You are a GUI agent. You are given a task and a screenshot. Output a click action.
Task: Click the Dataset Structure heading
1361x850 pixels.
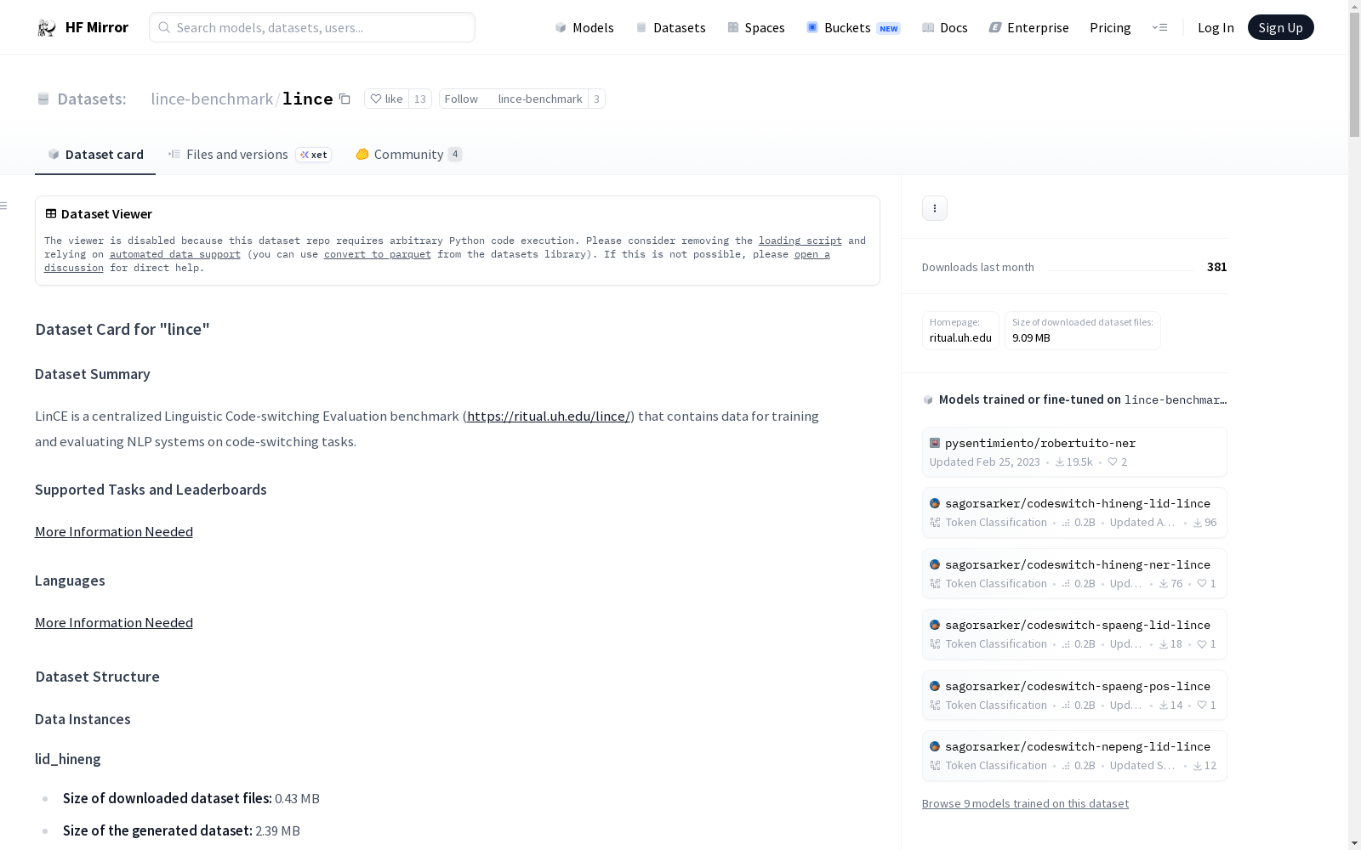pos(98,677)
